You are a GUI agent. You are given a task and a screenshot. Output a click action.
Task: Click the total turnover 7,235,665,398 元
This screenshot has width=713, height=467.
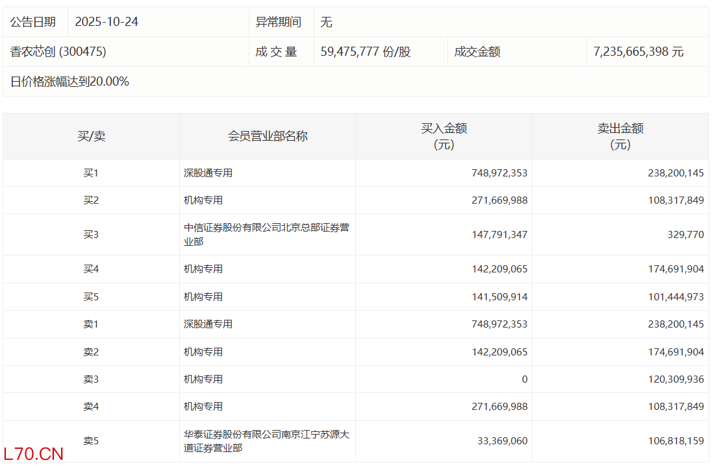click(638, 52)
